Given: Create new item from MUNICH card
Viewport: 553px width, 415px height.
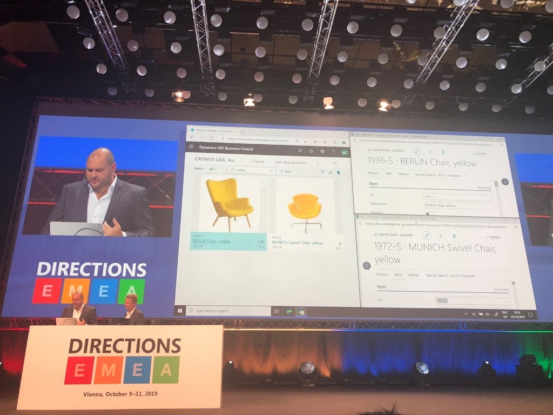Looking at the screenshot, I should 441,236.
